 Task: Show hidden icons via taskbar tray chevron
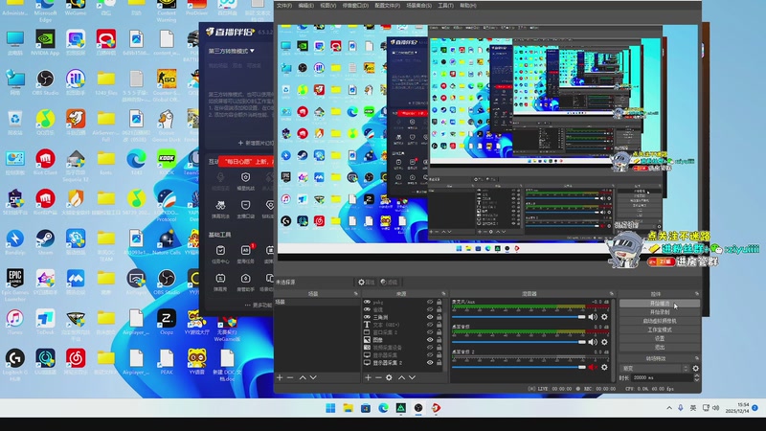[668, 408]
